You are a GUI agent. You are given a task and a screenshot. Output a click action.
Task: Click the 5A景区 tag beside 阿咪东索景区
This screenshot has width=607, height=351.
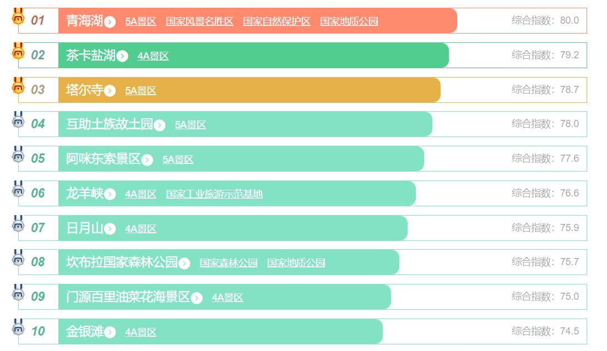[178, 160]
